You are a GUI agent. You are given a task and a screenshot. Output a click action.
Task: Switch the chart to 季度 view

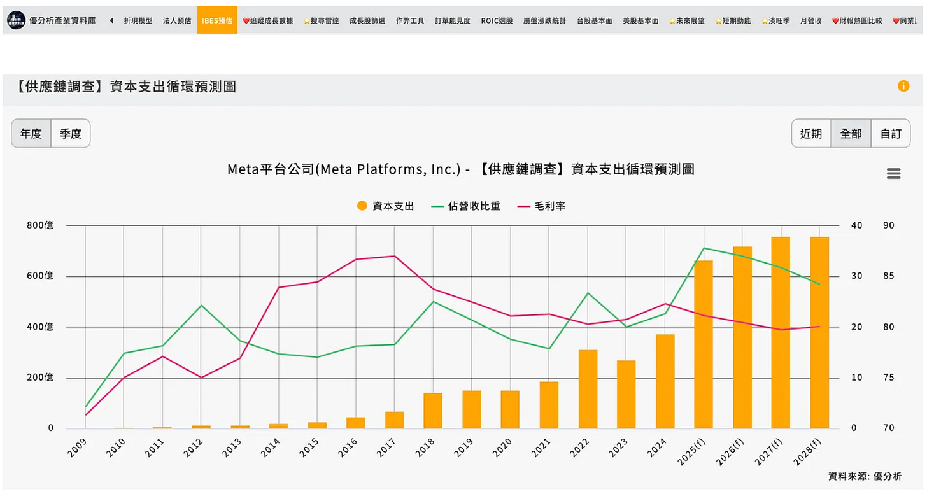(x=71, y=134)
